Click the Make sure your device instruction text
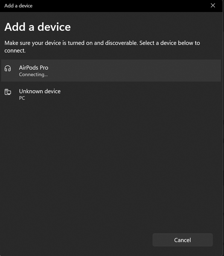224x256 pixels. click(x=102, y=47)
